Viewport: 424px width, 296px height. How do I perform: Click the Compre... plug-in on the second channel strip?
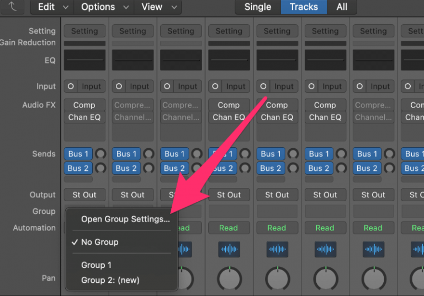(x=132, y=105)
